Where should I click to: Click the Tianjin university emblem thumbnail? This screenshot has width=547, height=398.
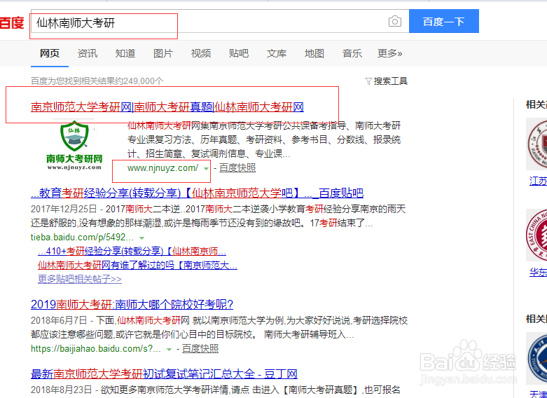click(x=536, y=358)
